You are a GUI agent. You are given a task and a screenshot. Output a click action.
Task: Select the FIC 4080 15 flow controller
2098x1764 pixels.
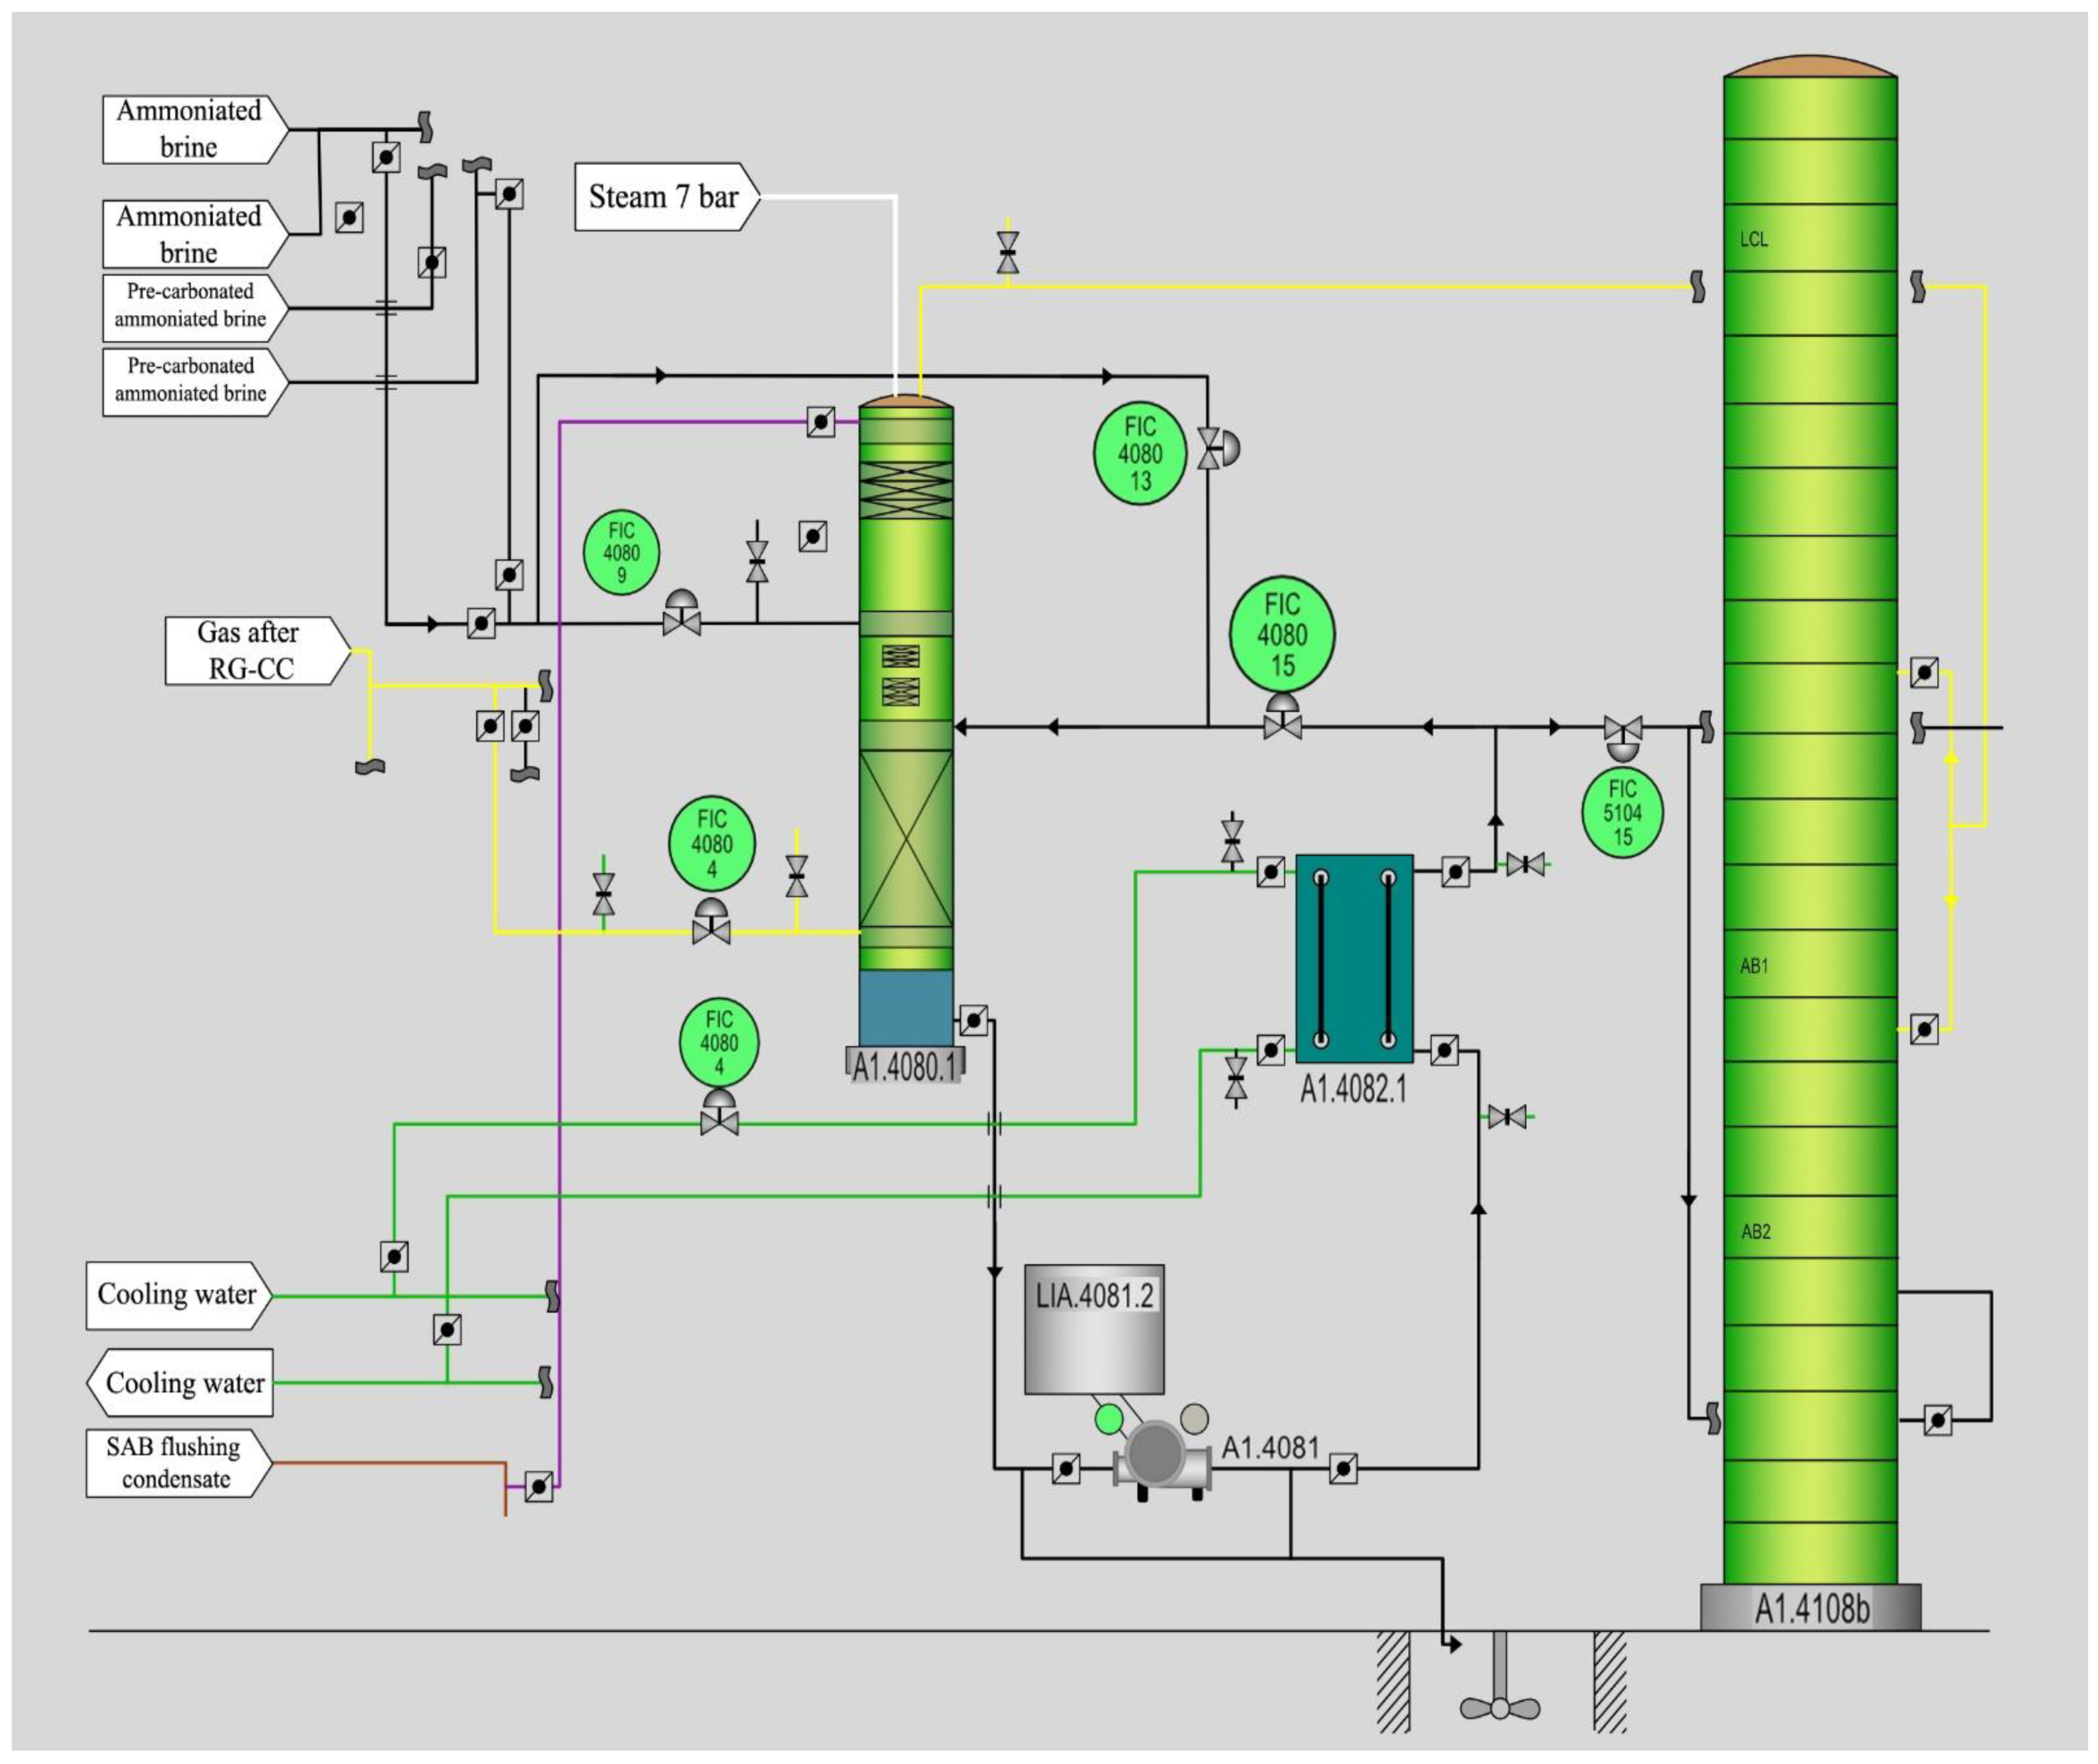point(1281,634)
